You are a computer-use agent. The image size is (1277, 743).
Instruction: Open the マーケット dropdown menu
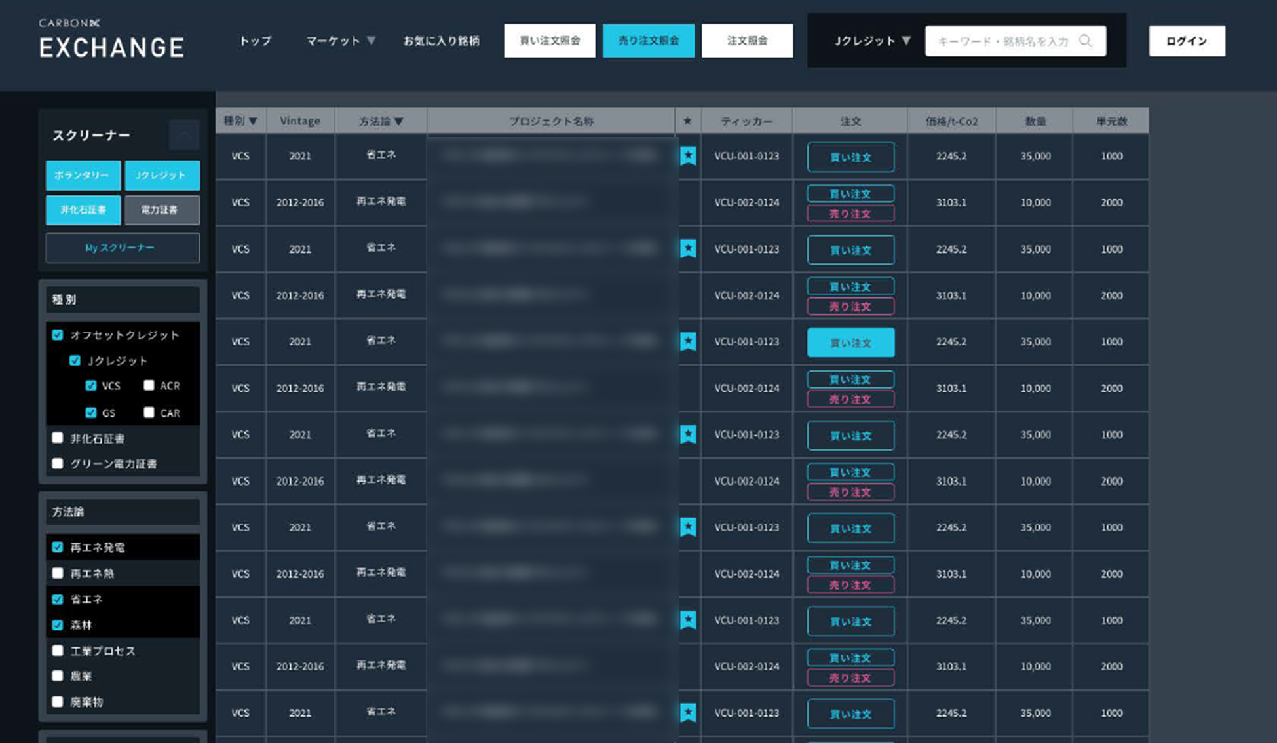[x=340, y=41]
